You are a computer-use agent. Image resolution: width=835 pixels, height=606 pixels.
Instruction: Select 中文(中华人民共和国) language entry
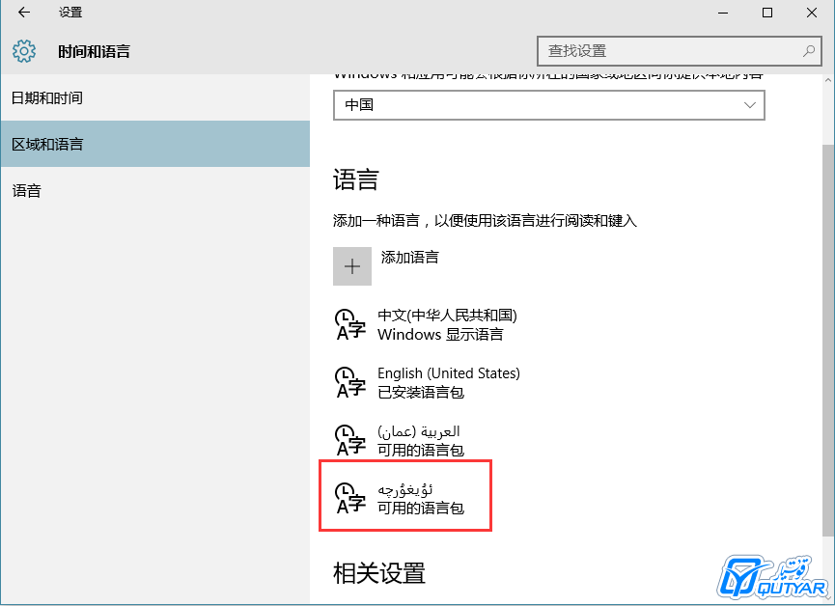[x=427, y=324]
